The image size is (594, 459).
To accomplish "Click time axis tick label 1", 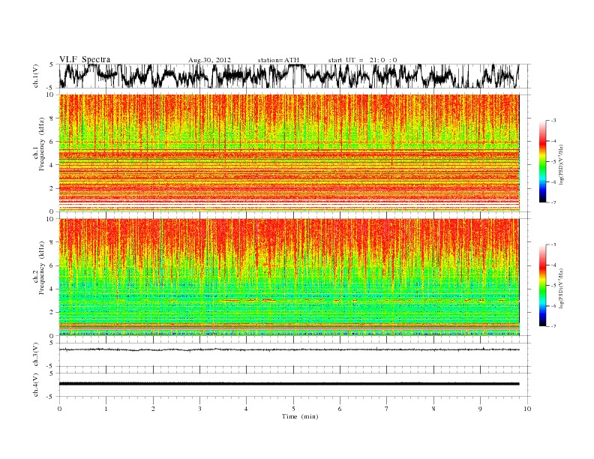I will click(x=106, y=409).
